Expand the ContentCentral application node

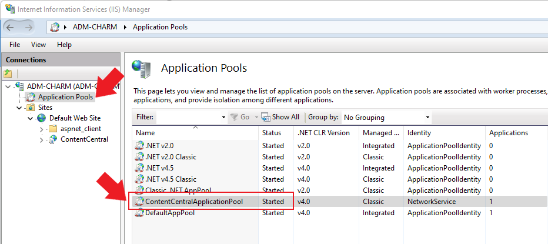42,140
